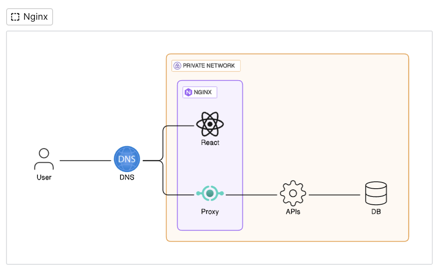Click the 'APIs' text label
The height and width of the screenshot is (268, 435).
(x=293, y=212)
